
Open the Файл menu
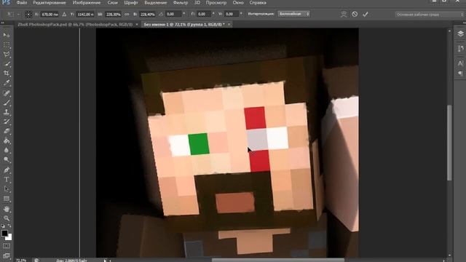pyautogui.click(x=22, y=3)
